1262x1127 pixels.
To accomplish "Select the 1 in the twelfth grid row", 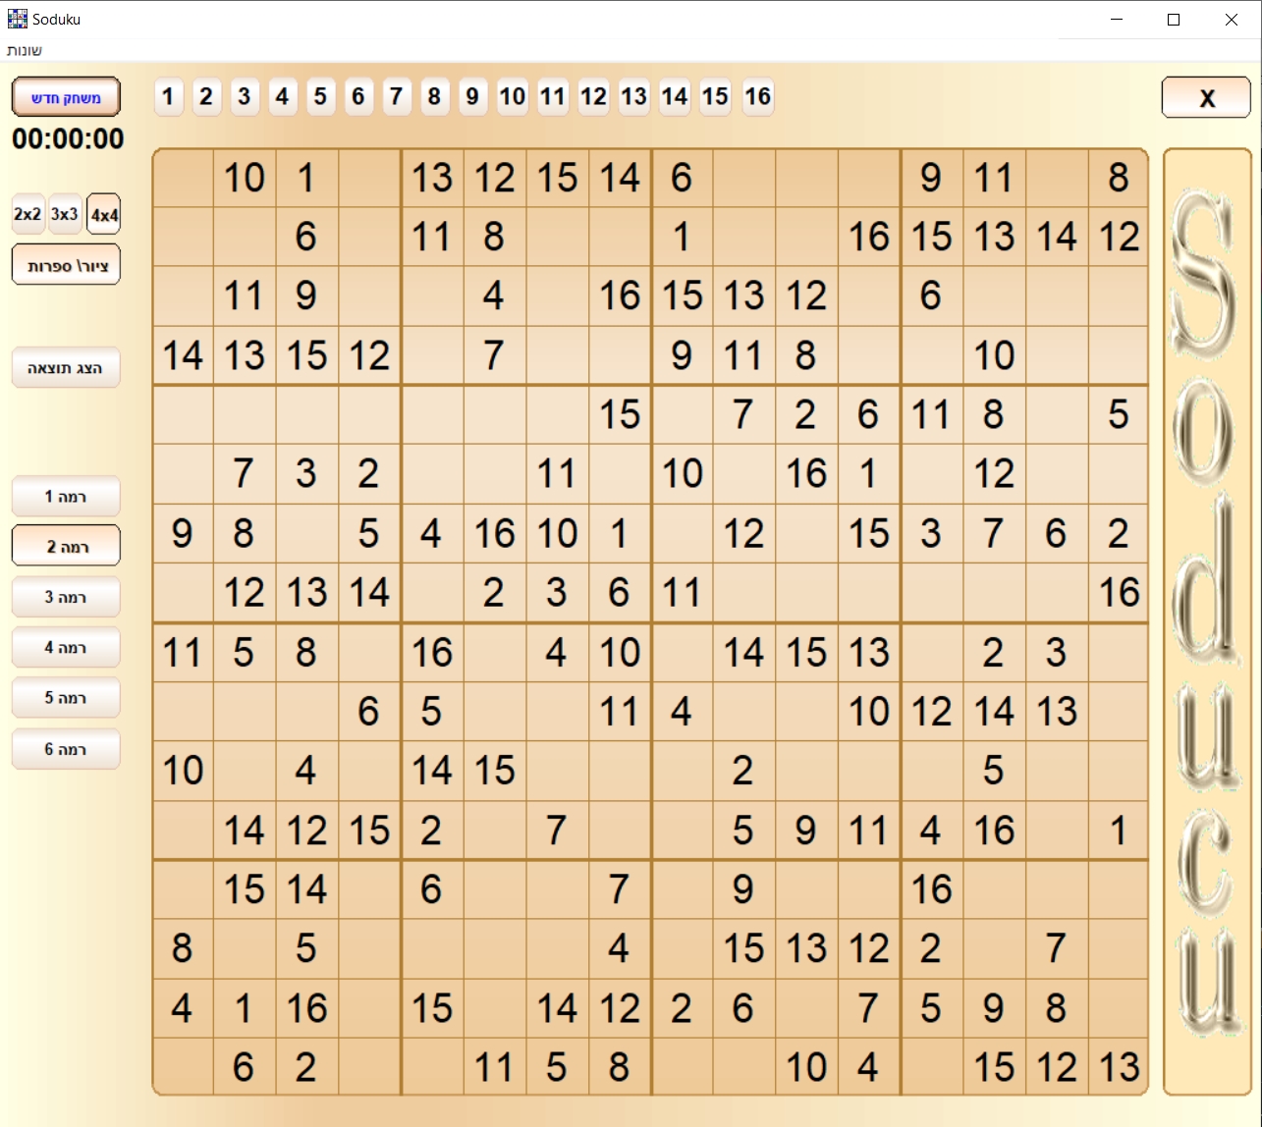I will click(1119, 831).
